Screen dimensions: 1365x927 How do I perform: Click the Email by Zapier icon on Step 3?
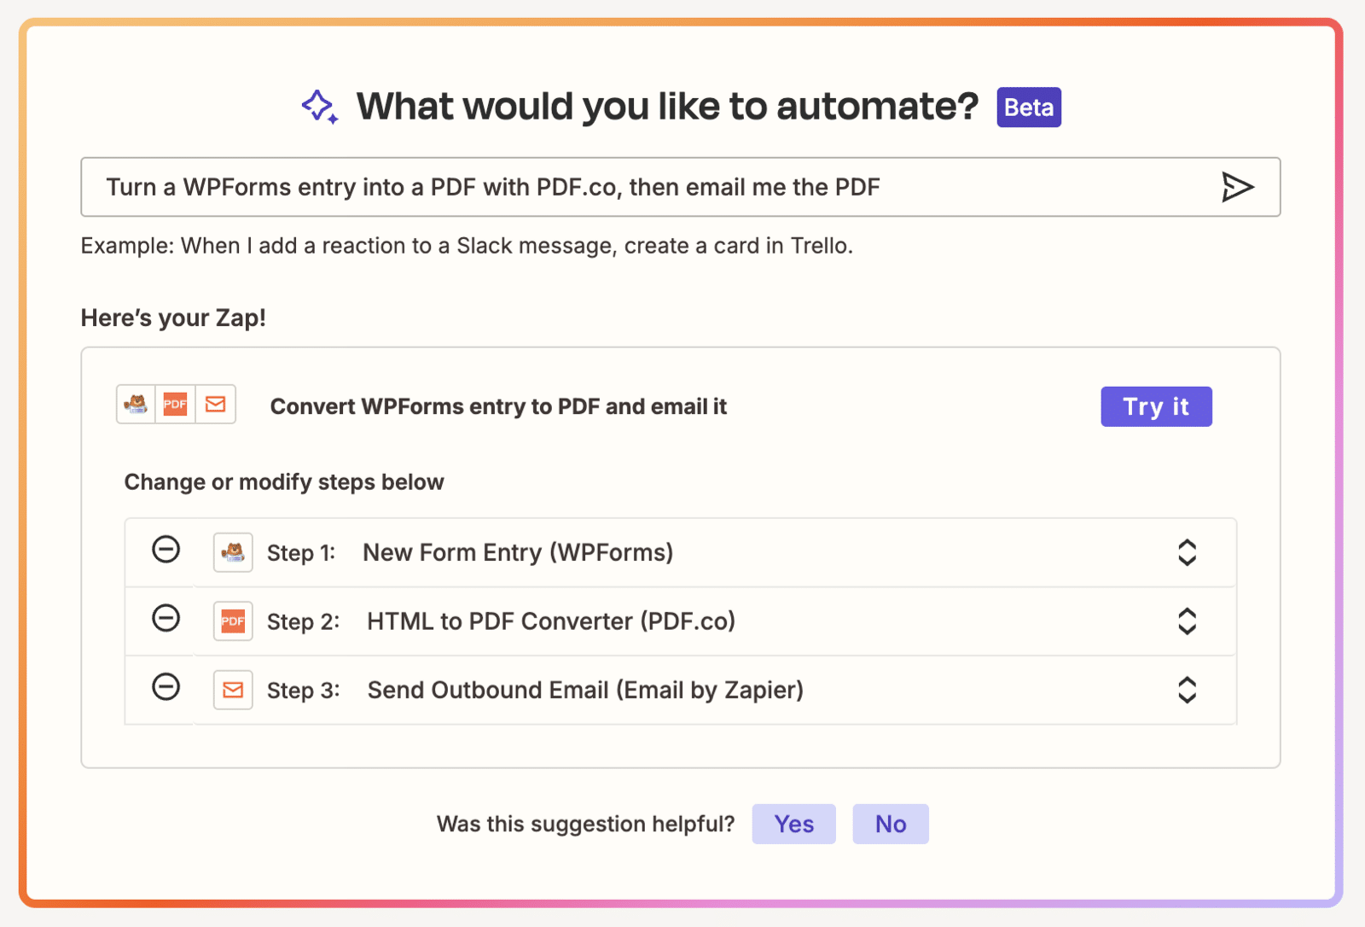click(232, 690)
